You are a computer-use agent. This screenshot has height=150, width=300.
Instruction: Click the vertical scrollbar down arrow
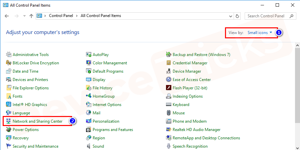tap(297, 147)
